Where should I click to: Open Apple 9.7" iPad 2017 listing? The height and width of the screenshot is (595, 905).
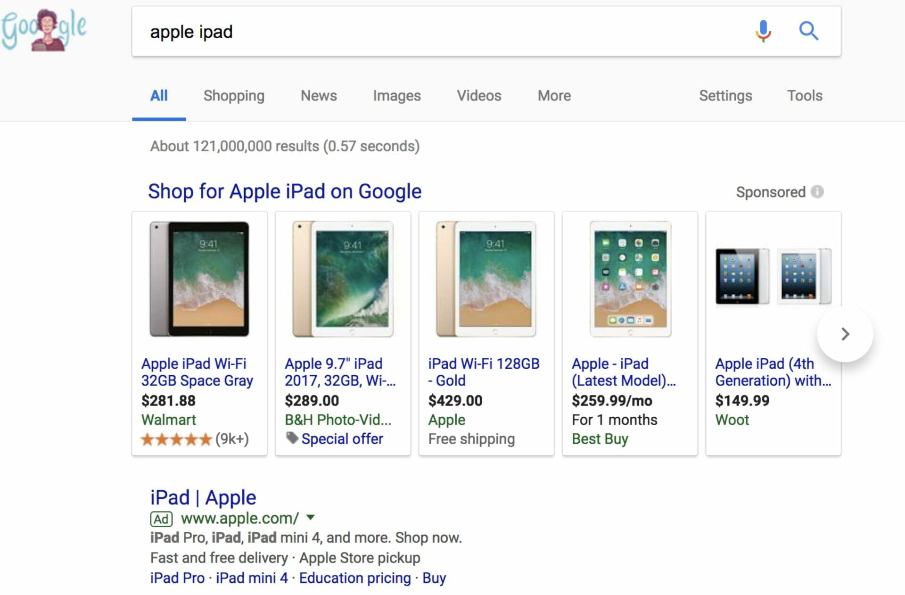pos(340,372)
